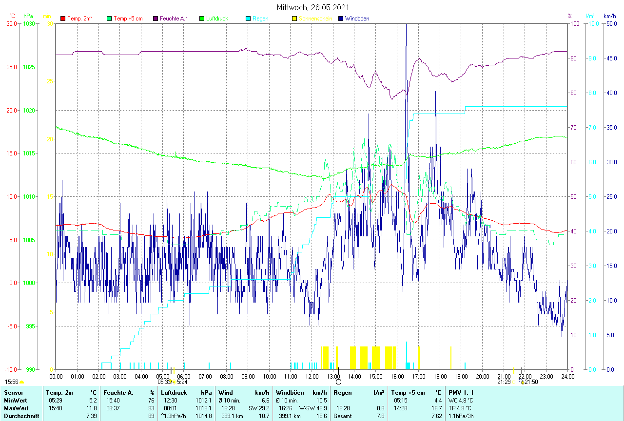624x421 pixels.
Task: Select the Windböen legend label
Action: click(357, 19)
